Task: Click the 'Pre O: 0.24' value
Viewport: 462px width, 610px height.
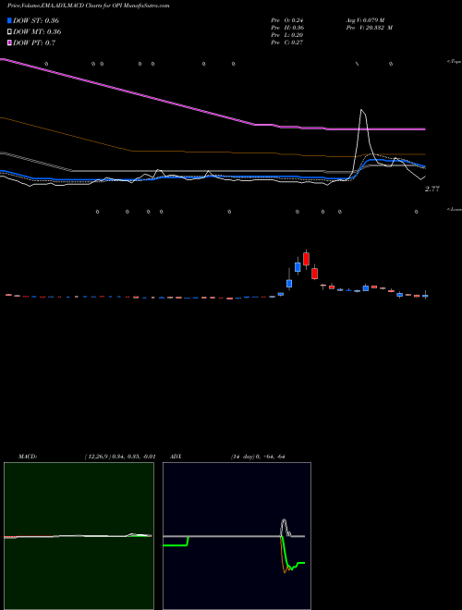Action: click(287, 20)
